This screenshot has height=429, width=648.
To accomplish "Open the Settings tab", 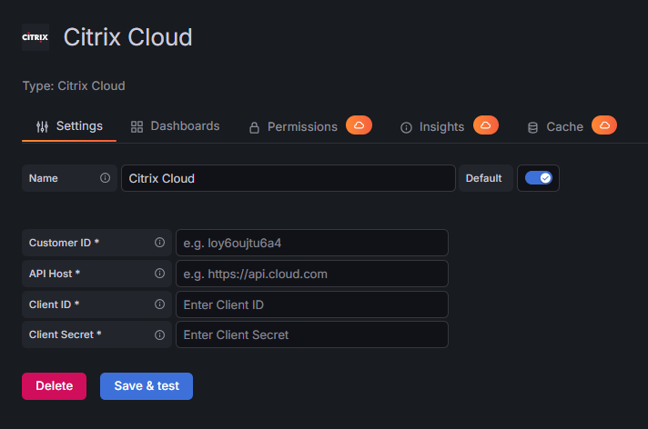I will (x=69, y=126).
